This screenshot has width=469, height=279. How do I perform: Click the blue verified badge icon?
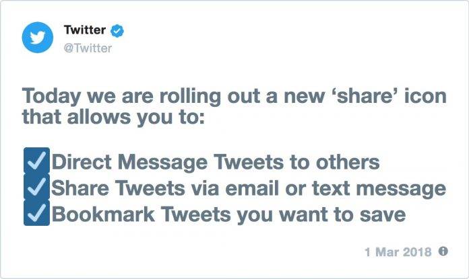117,30
